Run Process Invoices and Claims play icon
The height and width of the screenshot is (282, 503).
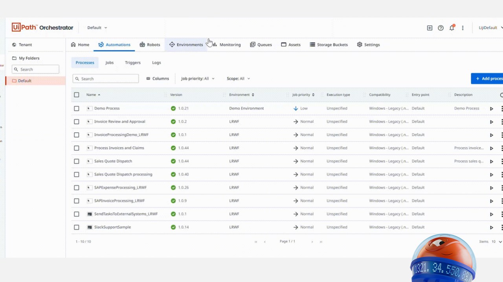[x=491, y=148]
